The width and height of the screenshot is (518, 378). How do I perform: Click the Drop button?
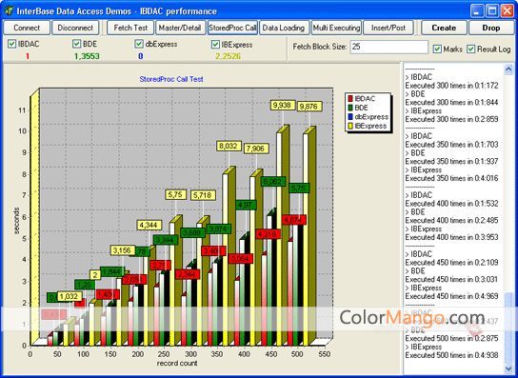click(491, 28)
